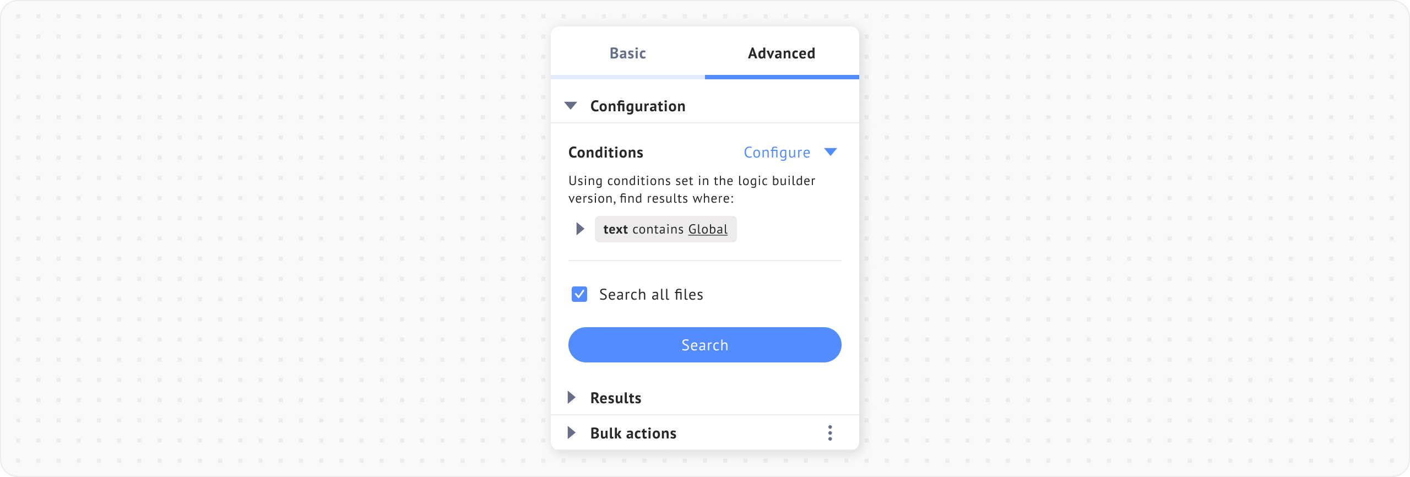Expand the Bulk actions arrow
Image resolution: width=1410 pixels, height=477 pixels.
pyautogui.click(x=572, y=433)
